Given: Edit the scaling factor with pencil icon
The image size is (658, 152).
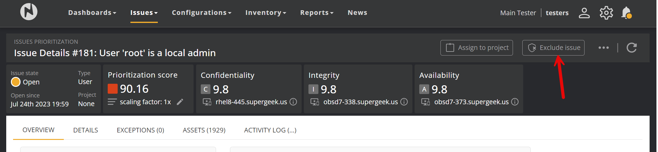Looking at the screenshot, I should [180, 102].
